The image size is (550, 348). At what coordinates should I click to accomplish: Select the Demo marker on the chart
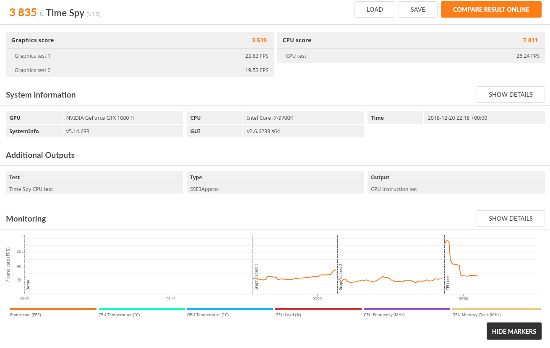point(28,285)
